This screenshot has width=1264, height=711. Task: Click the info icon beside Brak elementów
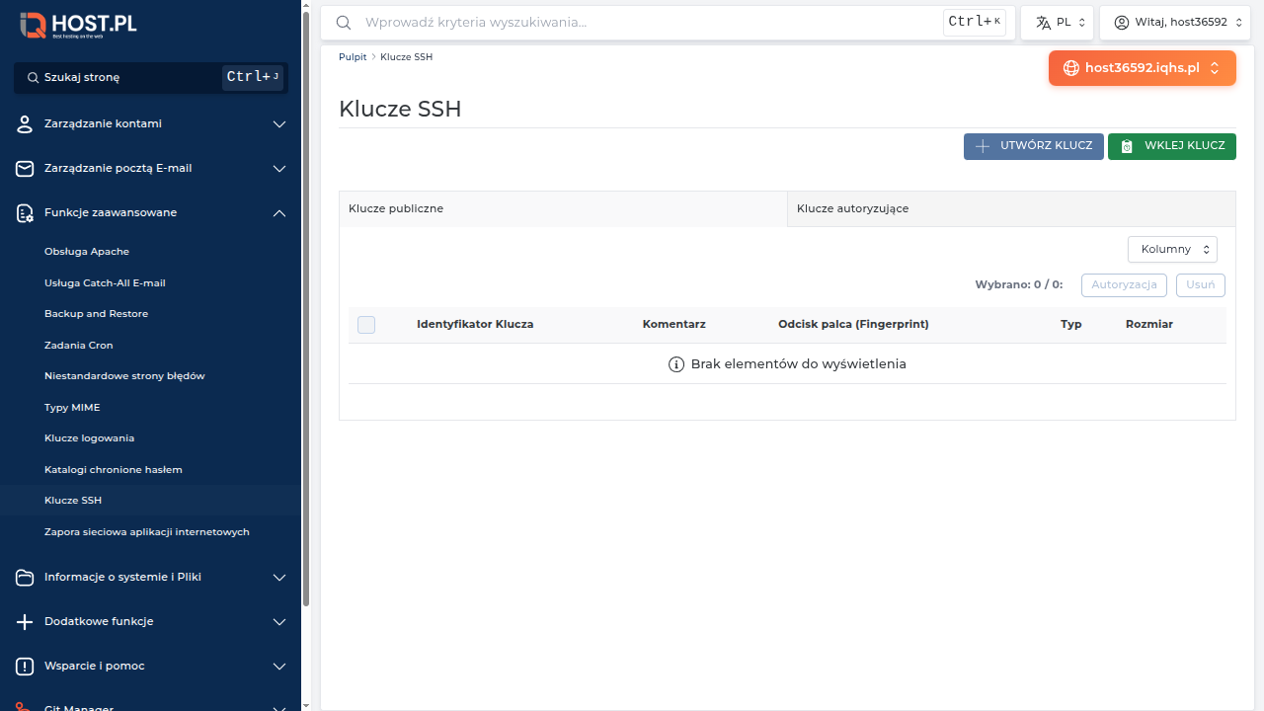676,364
